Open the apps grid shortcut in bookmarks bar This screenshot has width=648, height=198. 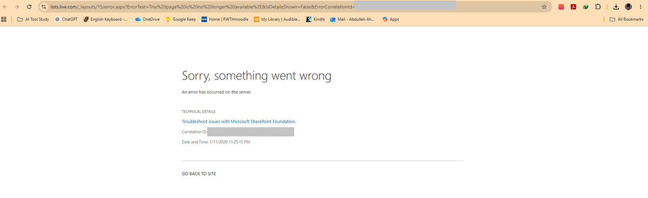[x=4, y=19]
